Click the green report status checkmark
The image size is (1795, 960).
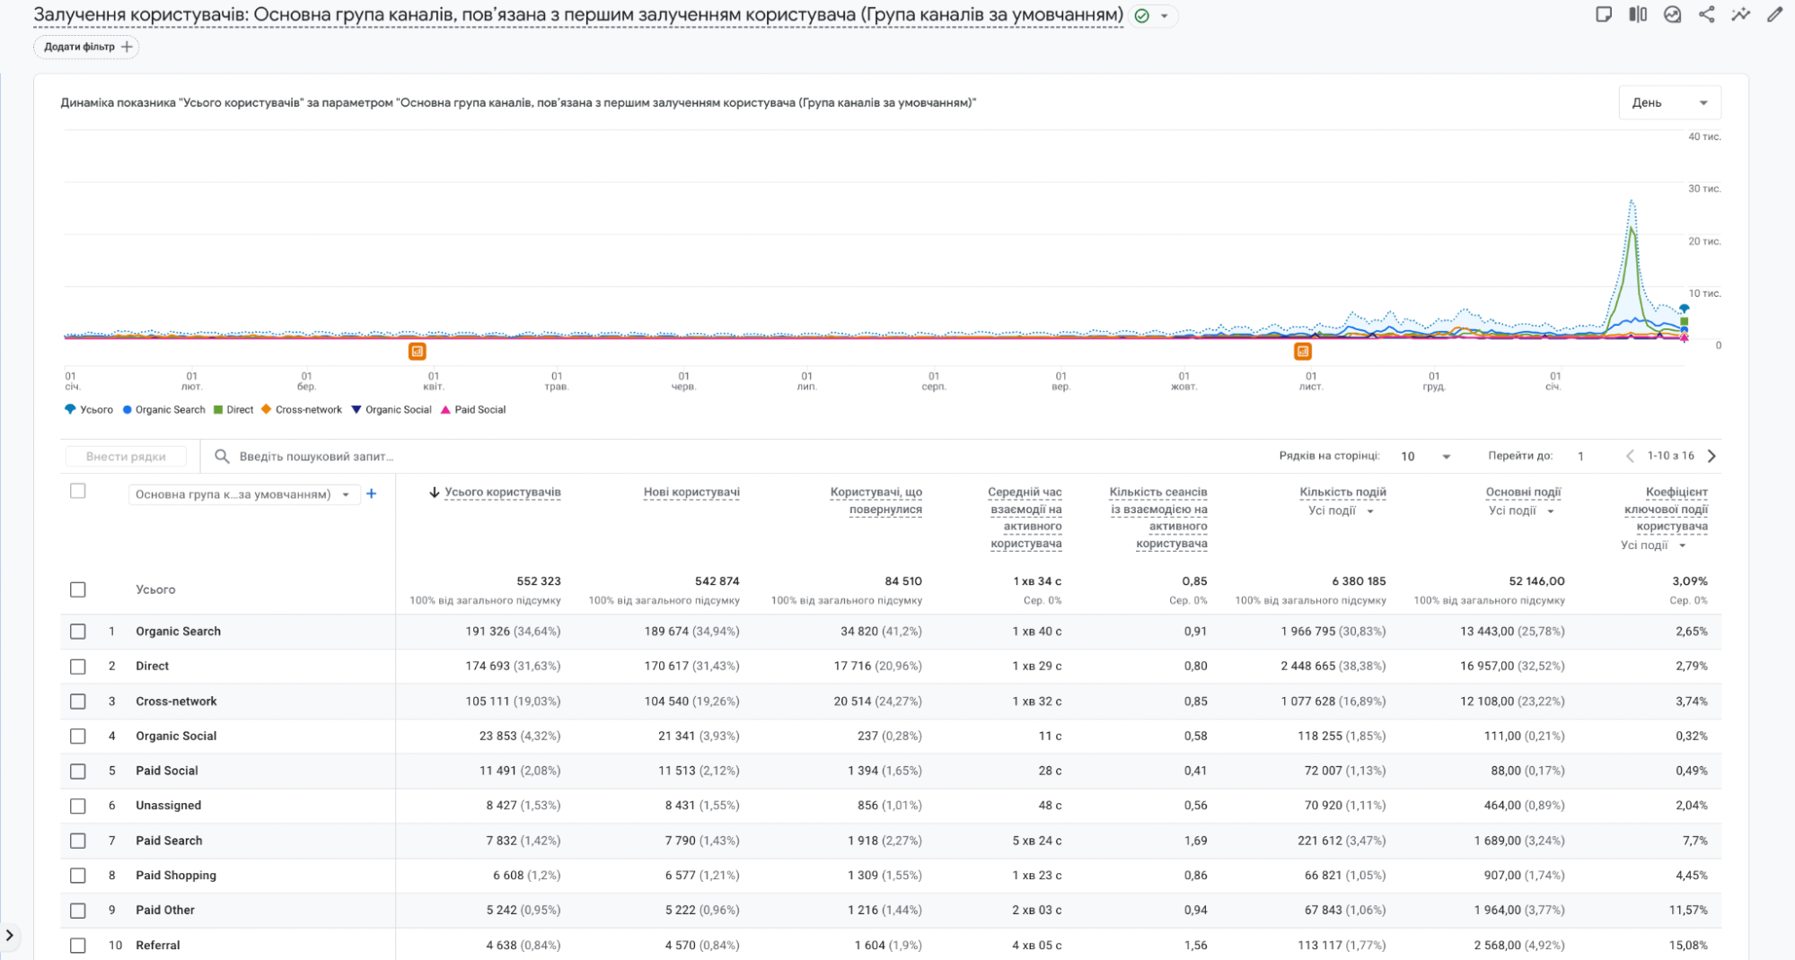click(x=1142, y=16)
